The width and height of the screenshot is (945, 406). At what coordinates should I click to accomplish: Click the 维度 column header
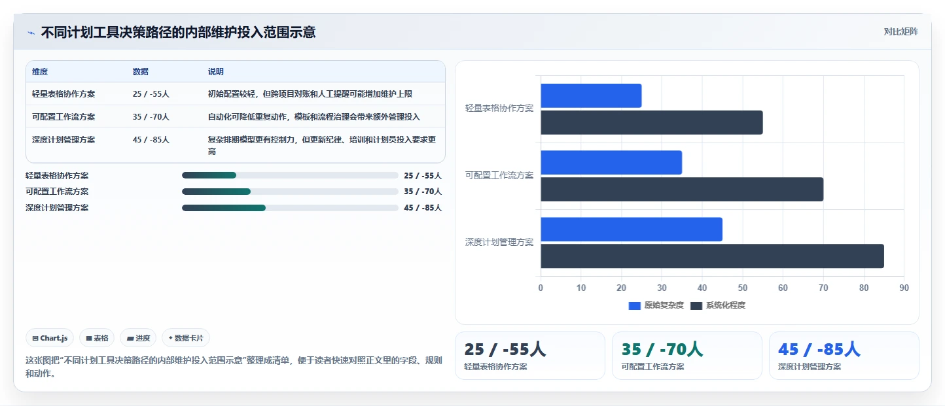tap(40, 72)
